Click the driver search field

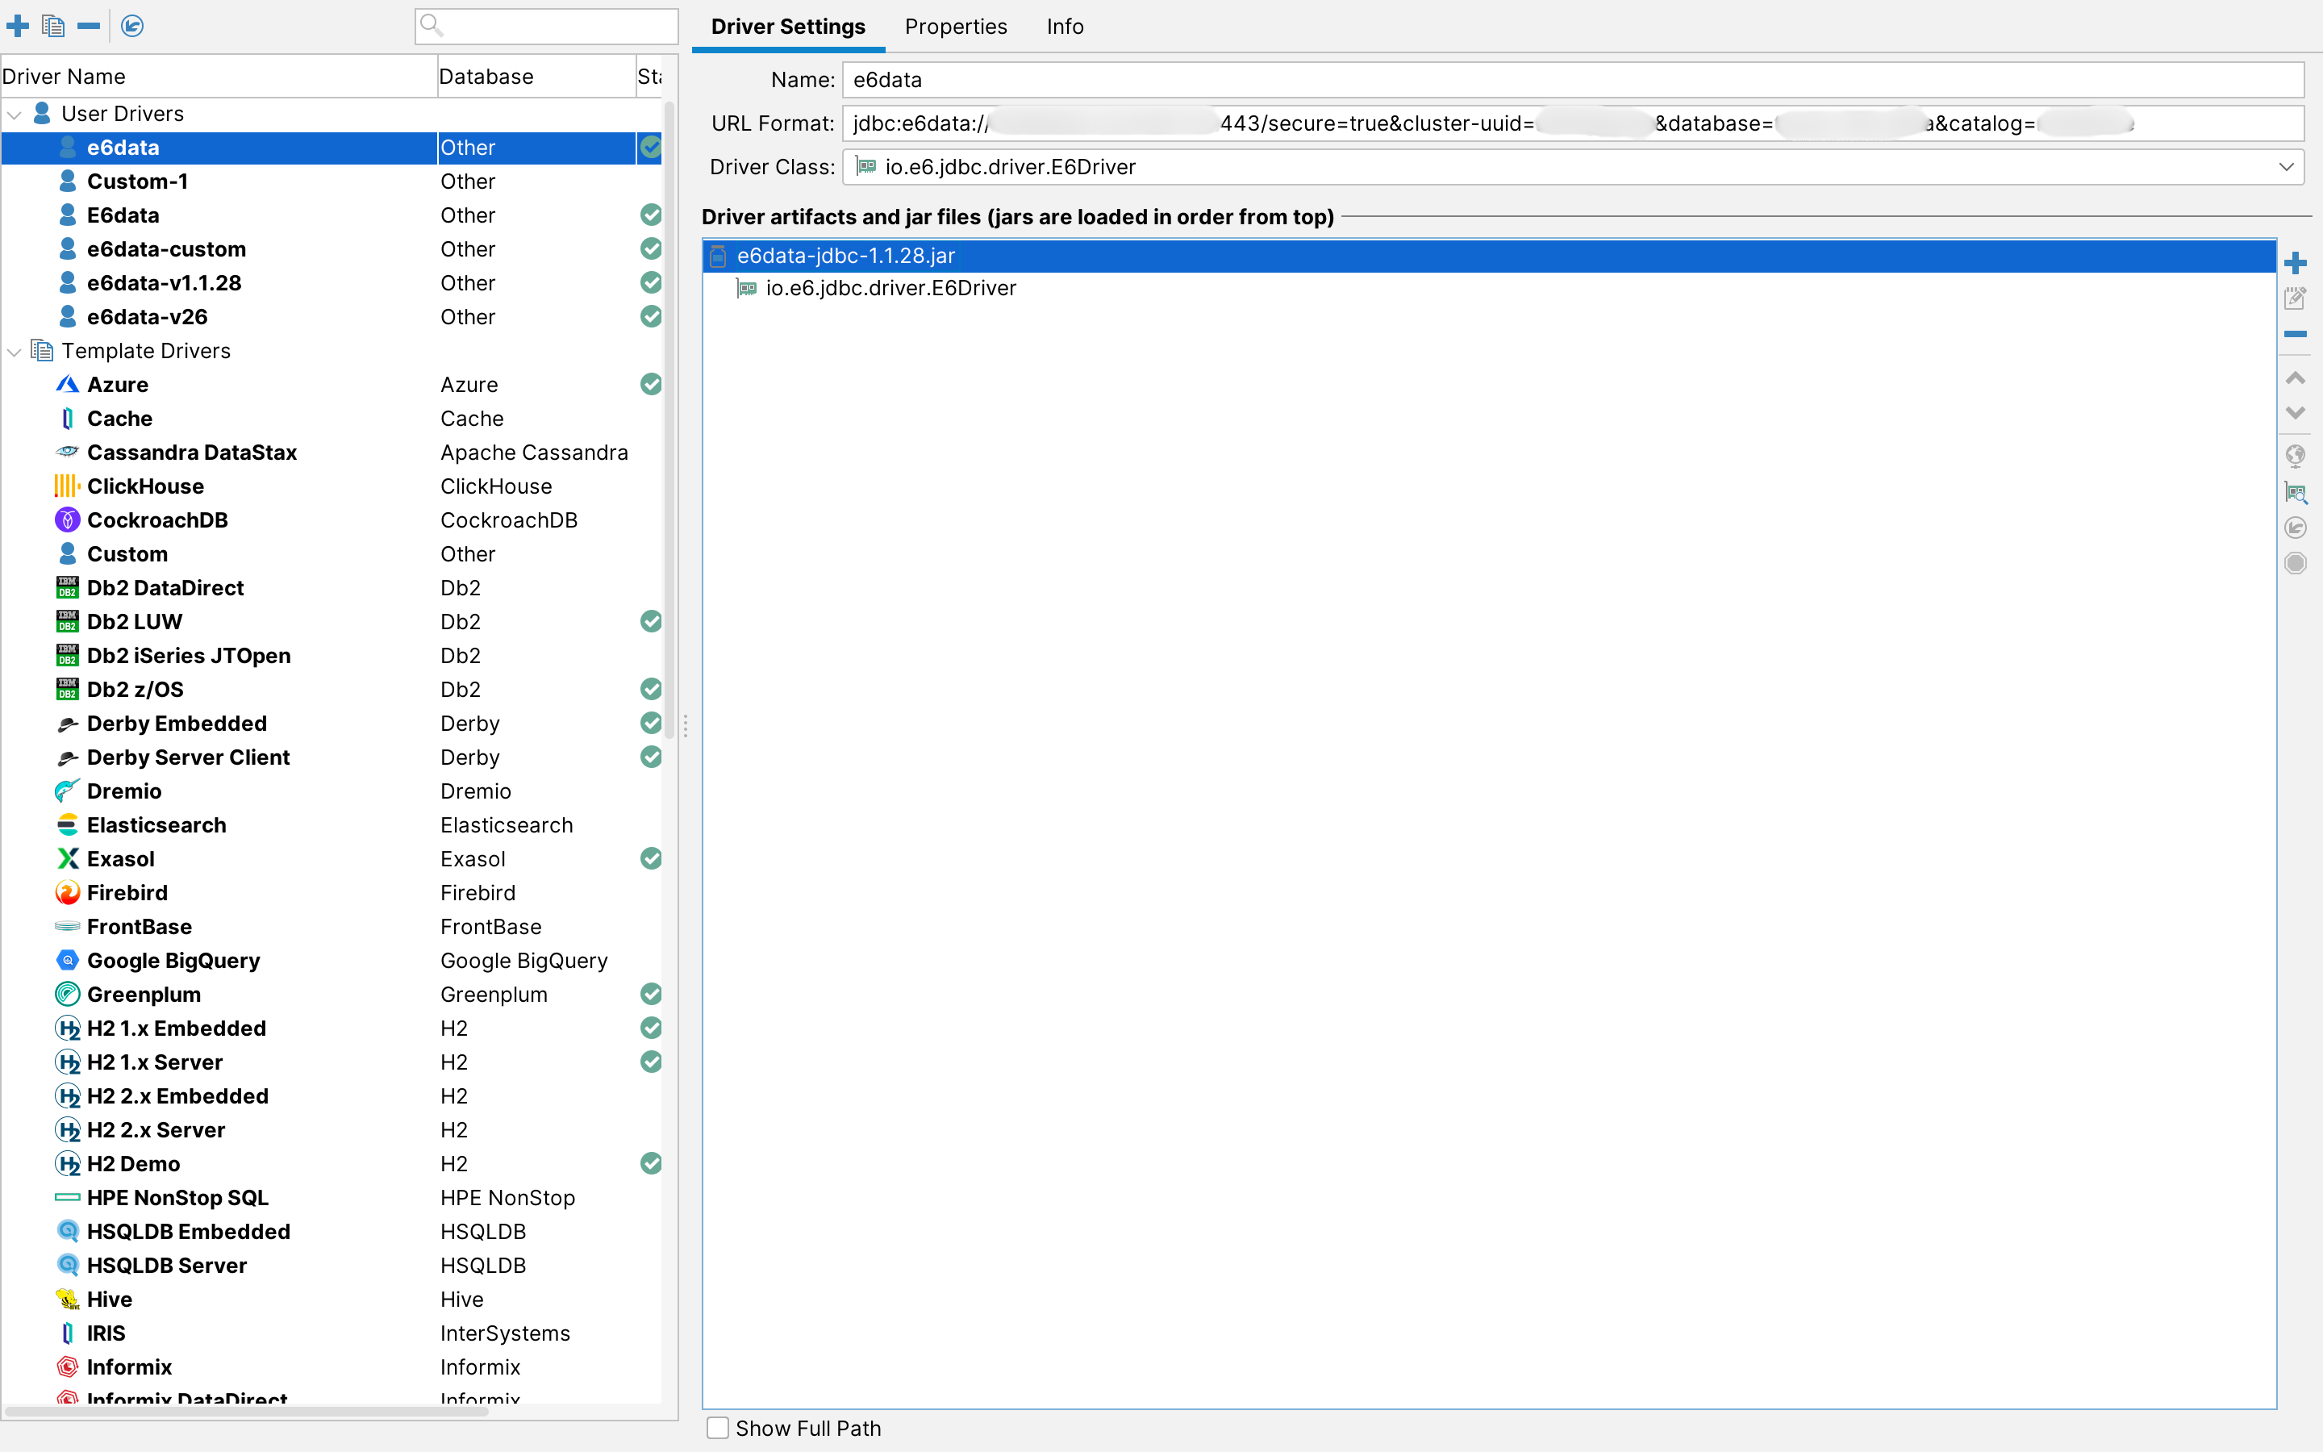pos(557,26)
